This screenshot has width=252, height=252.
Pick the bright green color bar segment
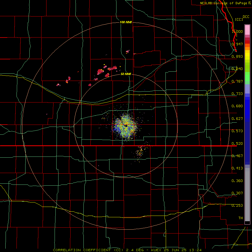coord(247,76)
